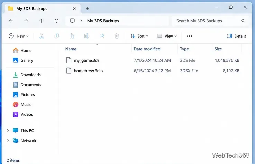Click the homebrew.3dsx file icon
Viewport: 255px width, 164px height.
[x=69, y=71]
